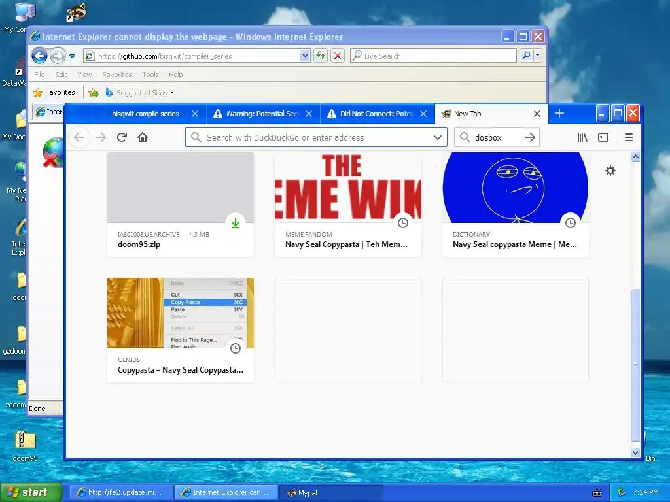Toggle the Mypal sidebar icon

[x=603, y=137]
